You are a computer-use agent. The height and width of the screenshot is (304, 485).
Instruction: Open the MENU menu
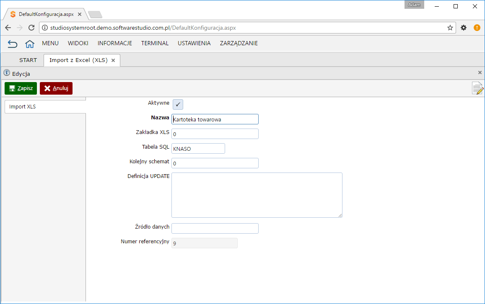coord(50,43)
